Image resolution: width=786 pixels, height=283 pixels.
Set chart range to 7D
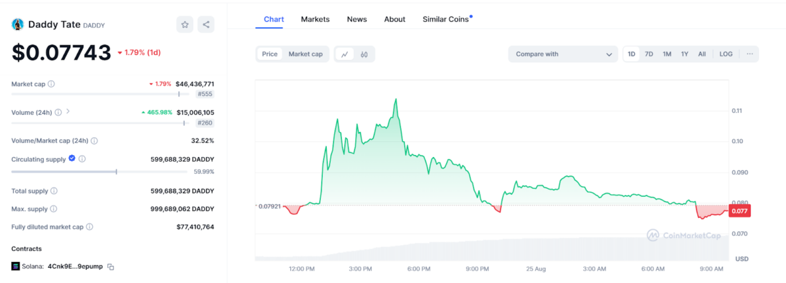point(649,54)
